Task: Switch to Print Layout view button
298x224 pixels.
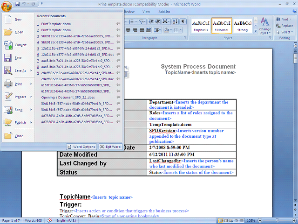Action: pyautogui.click(x=221, y=221)
